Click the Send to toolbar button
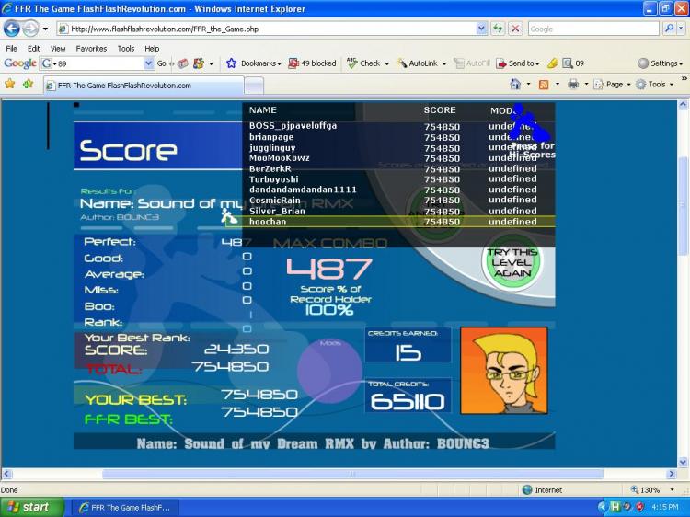Viewport: 690px width, 517px height. (518, 63)
